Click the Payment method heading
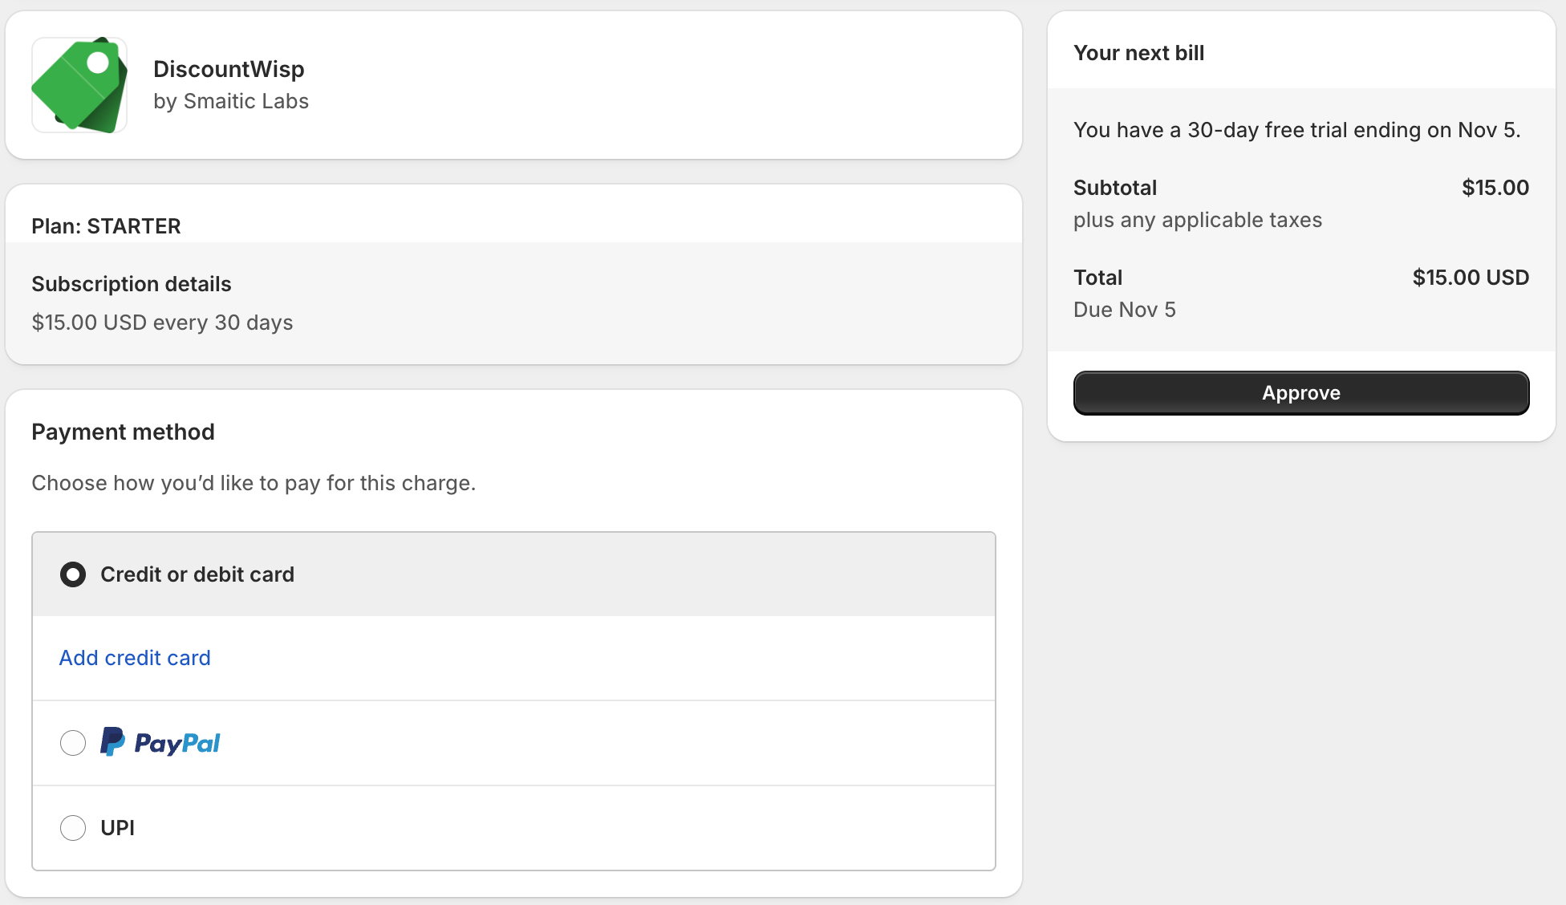Screen dimensions: 1566x905 tap(123, 432)
